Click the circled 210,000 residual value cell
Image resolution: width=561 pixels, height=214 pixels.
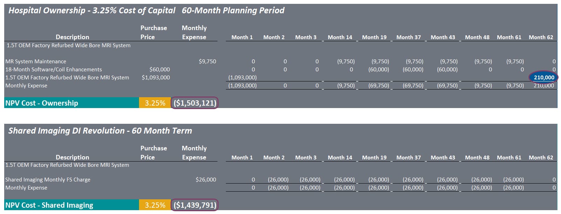click(x=543, y=77)
